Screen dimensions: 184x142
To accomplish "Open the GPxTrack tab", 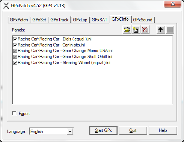I will coord(59,20).
